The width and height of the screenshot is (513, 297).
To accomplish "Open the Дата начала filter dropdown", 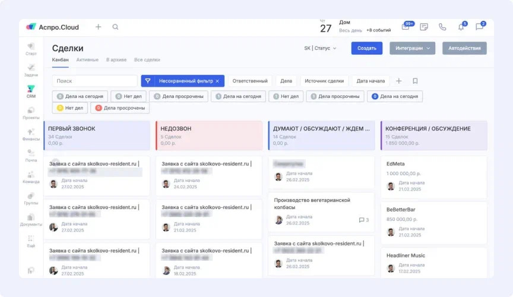I will [x=370, y=81].
